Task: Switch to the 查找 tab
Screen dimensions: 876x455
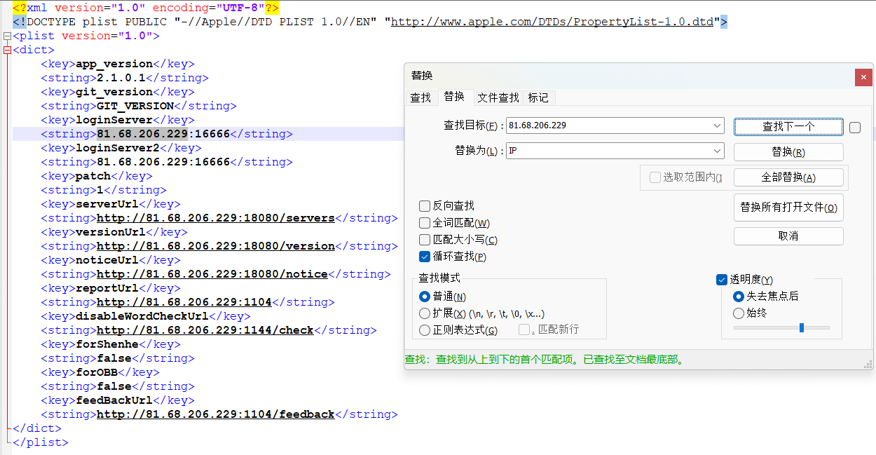Action: 420,97
